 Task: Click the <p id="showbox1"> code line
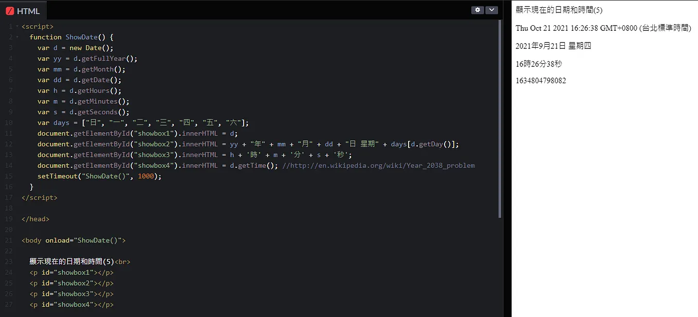(71, 273)
